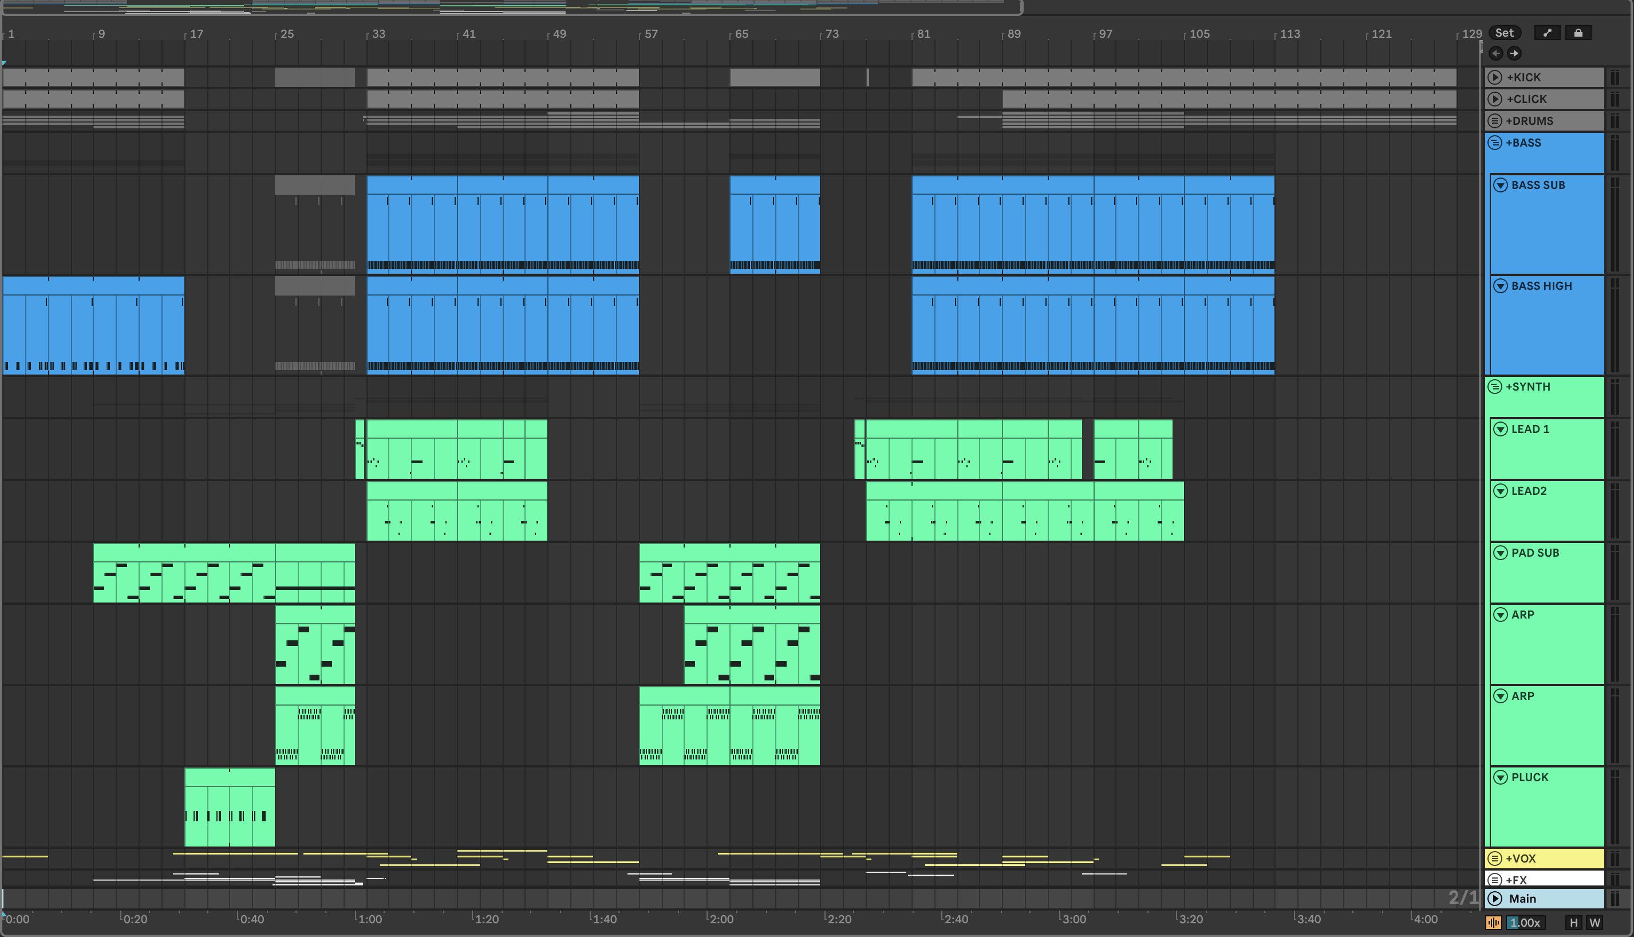
Task: Click the W optimize width button
Action: click(1594, 922)
